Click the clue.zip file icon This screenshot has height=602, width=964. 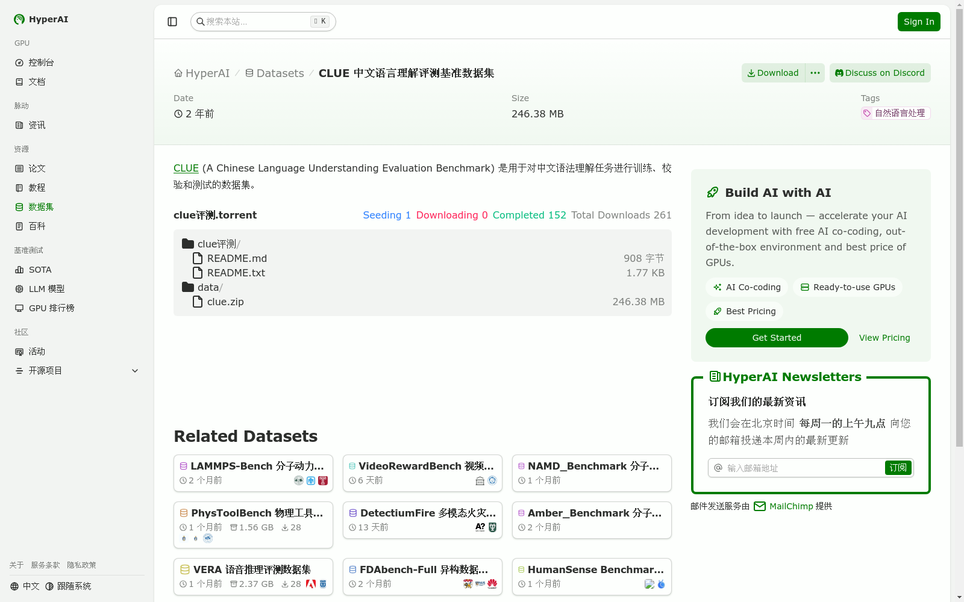pyautogui.click(x=198, y=302)
